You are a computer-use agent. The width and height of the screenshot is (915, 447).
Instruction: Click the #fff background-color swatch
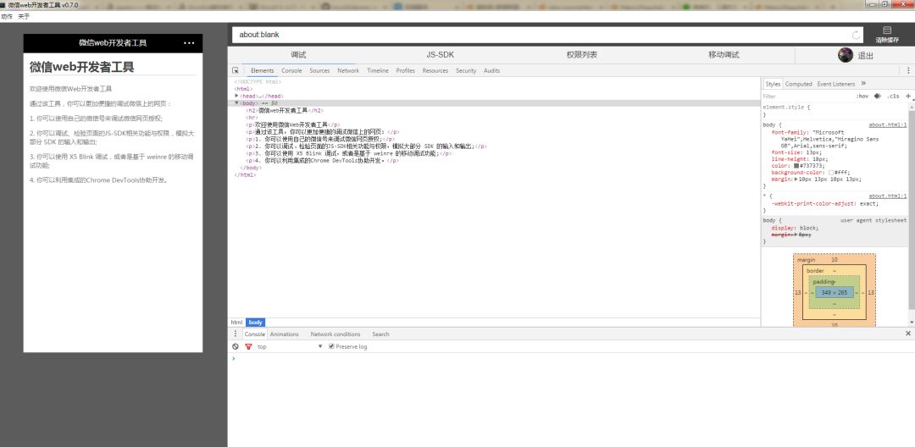(x=831, y=173)
